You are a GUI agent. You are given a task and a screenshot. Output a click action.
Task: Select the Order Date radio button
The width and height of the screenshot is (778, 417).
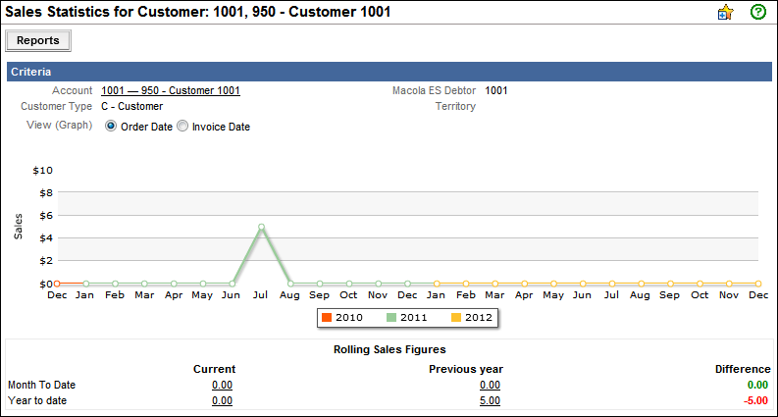111,127
